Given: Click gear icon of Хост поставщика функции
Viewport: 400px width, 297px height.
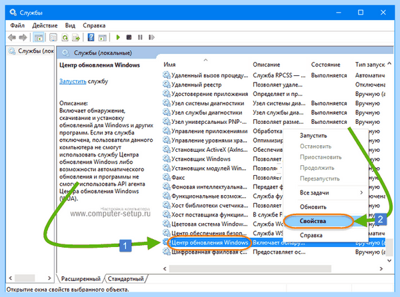Looking at the screenshot, I should point(166,214).
